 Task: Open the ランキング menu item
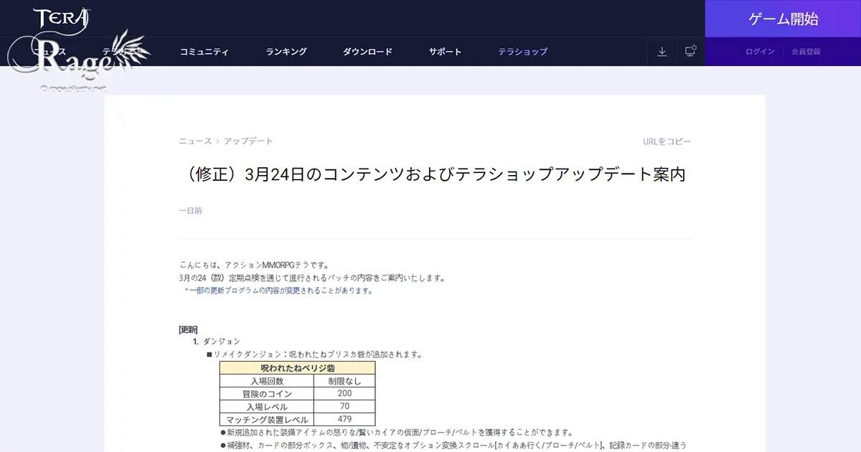pyautogui.click(x=286, y=51)
